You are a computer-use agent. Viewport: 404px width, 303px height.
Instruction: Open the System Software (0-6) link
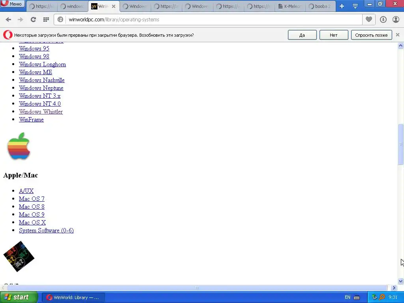tap(47, 230)
